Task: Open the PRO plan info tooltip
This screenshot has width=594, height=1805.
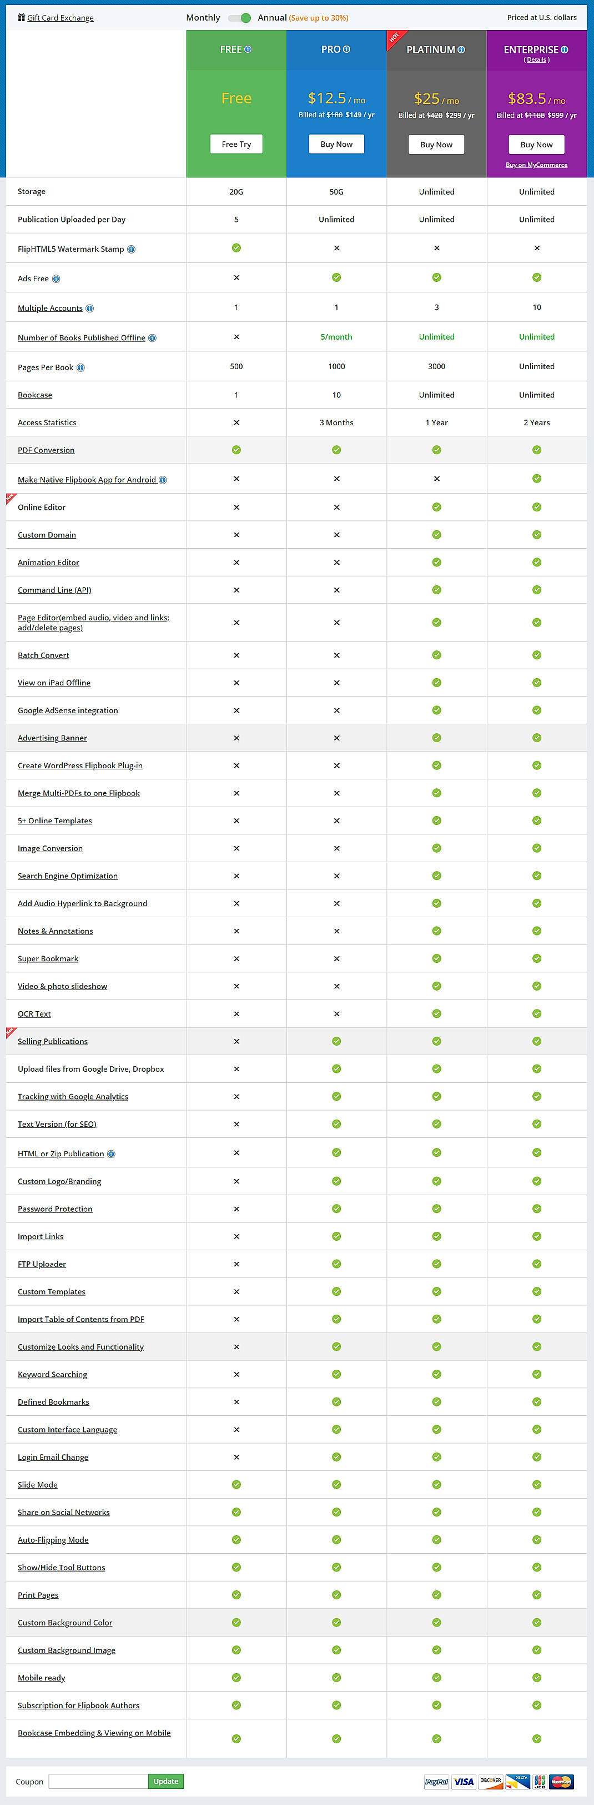Action: point(347,49)
